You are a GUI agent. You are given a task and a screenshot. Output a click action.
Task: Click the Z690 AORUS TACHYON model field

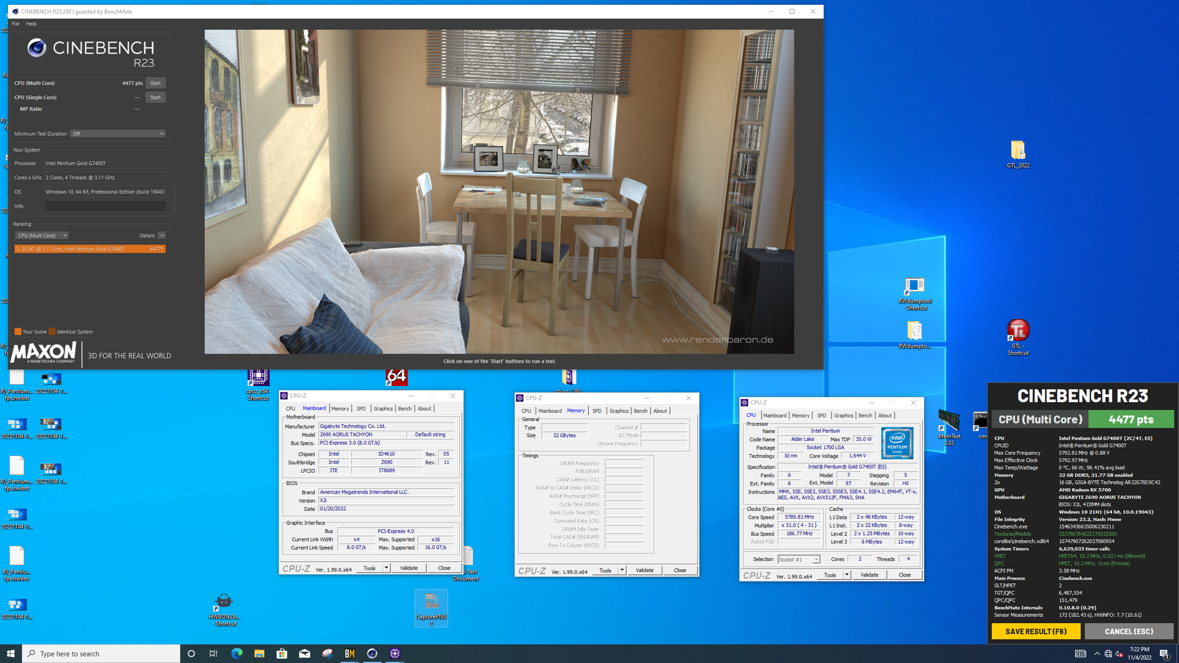[x=362, y=435]
